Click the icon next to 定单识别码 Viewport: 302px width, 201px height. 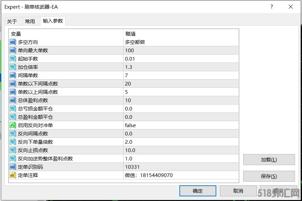tap(13, 167)
